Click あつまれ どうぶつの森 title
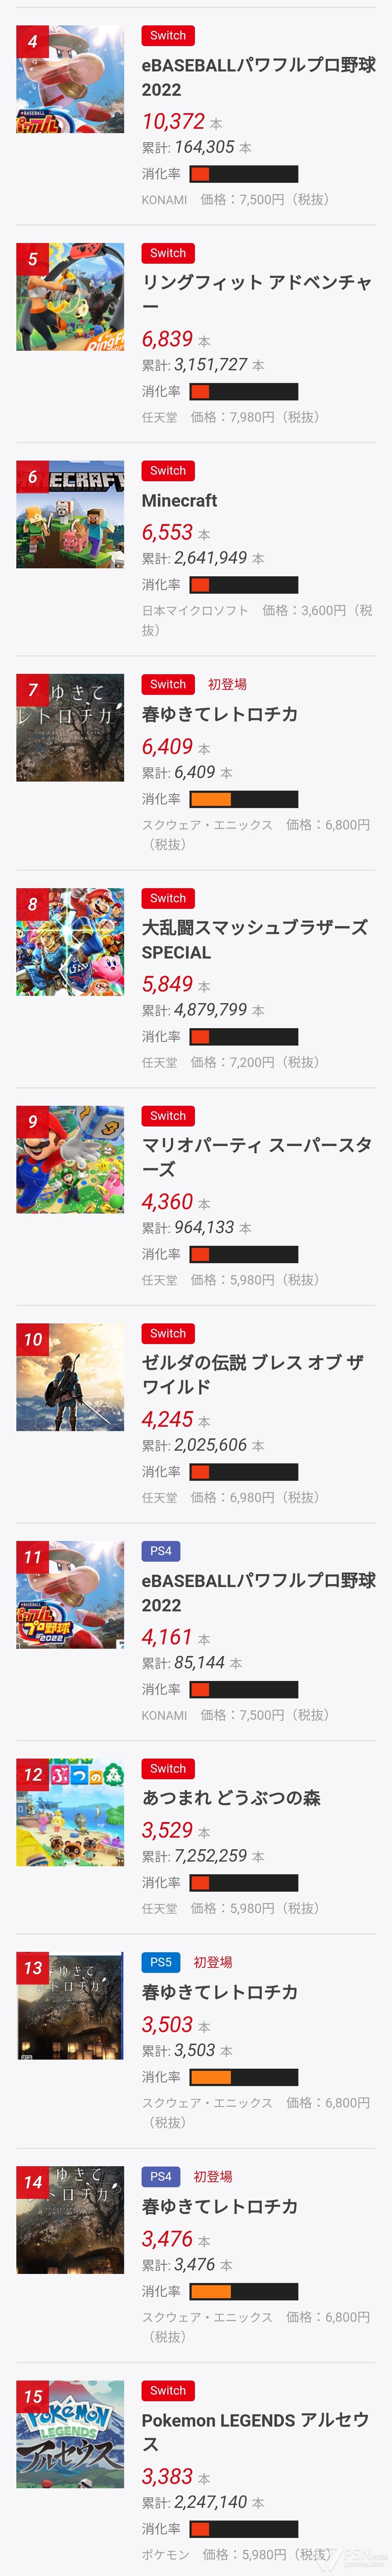 pos(231,1797)
